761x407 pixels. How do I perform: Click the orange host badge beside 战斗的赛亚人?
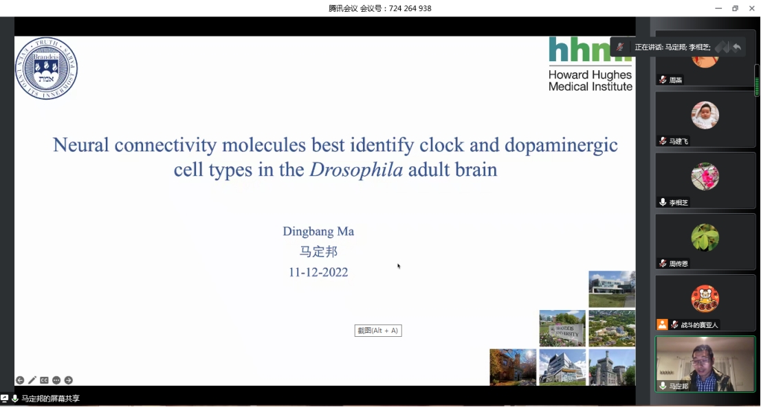pyautogui.click(x=663, y=324)
